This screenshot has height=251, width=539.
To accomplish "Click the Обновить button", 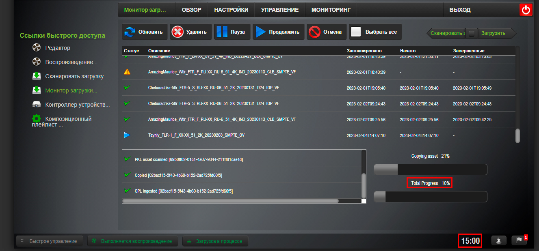I will pyautogui.click(x=144, y=32).
